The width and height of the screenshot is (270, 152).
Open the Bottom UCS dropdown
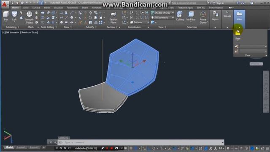139,22
